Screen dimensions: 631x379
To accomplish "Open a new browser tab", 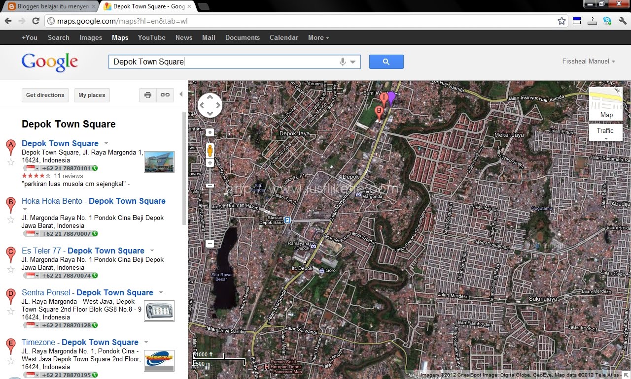I will coord(203,6).
